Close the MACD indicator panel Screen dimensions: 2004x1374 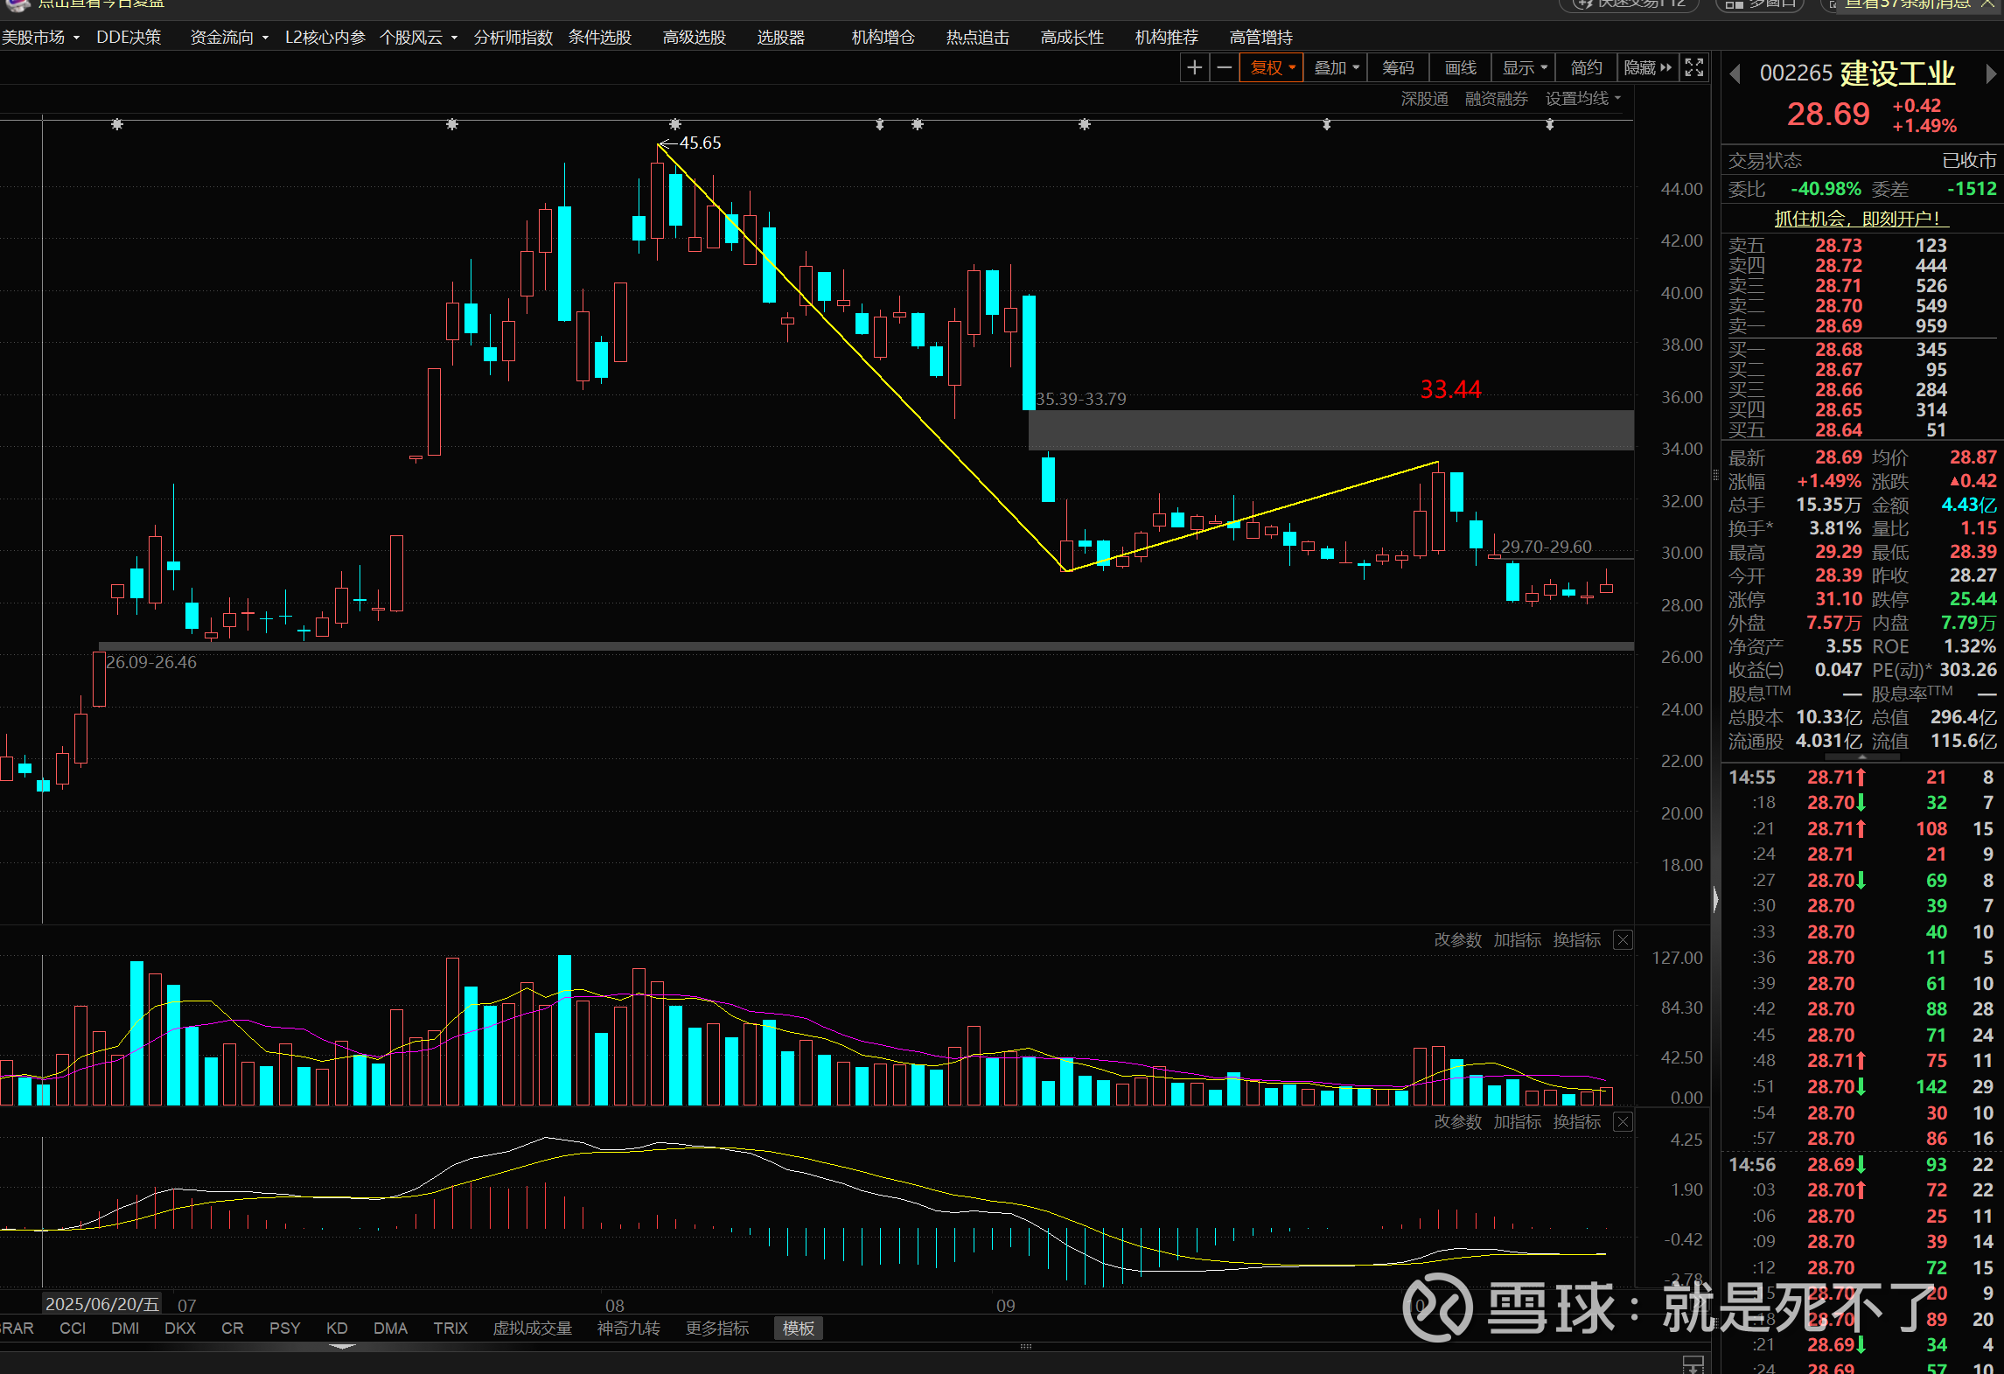coord(1623,1122)
